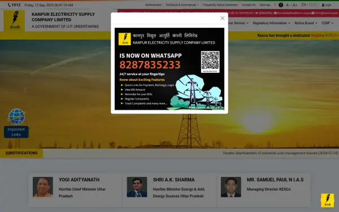Image resolution: width=339 pixels, height=212 pixels.
Task: Click the 'View Bill Amount' line in popup
Action: [134, 89]
